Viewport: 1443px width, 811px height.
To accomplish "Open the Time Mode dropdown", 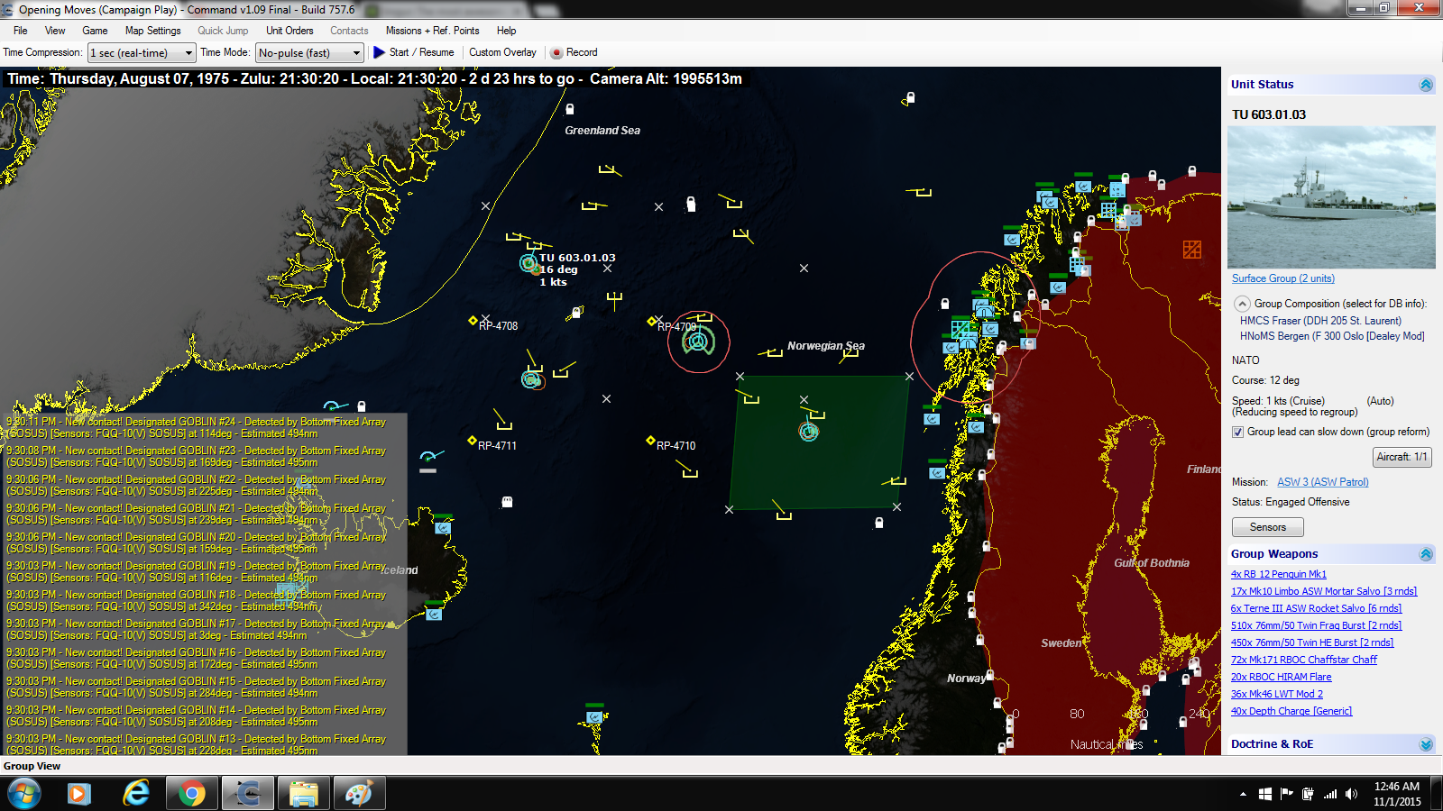I will (x=309, y=53).
